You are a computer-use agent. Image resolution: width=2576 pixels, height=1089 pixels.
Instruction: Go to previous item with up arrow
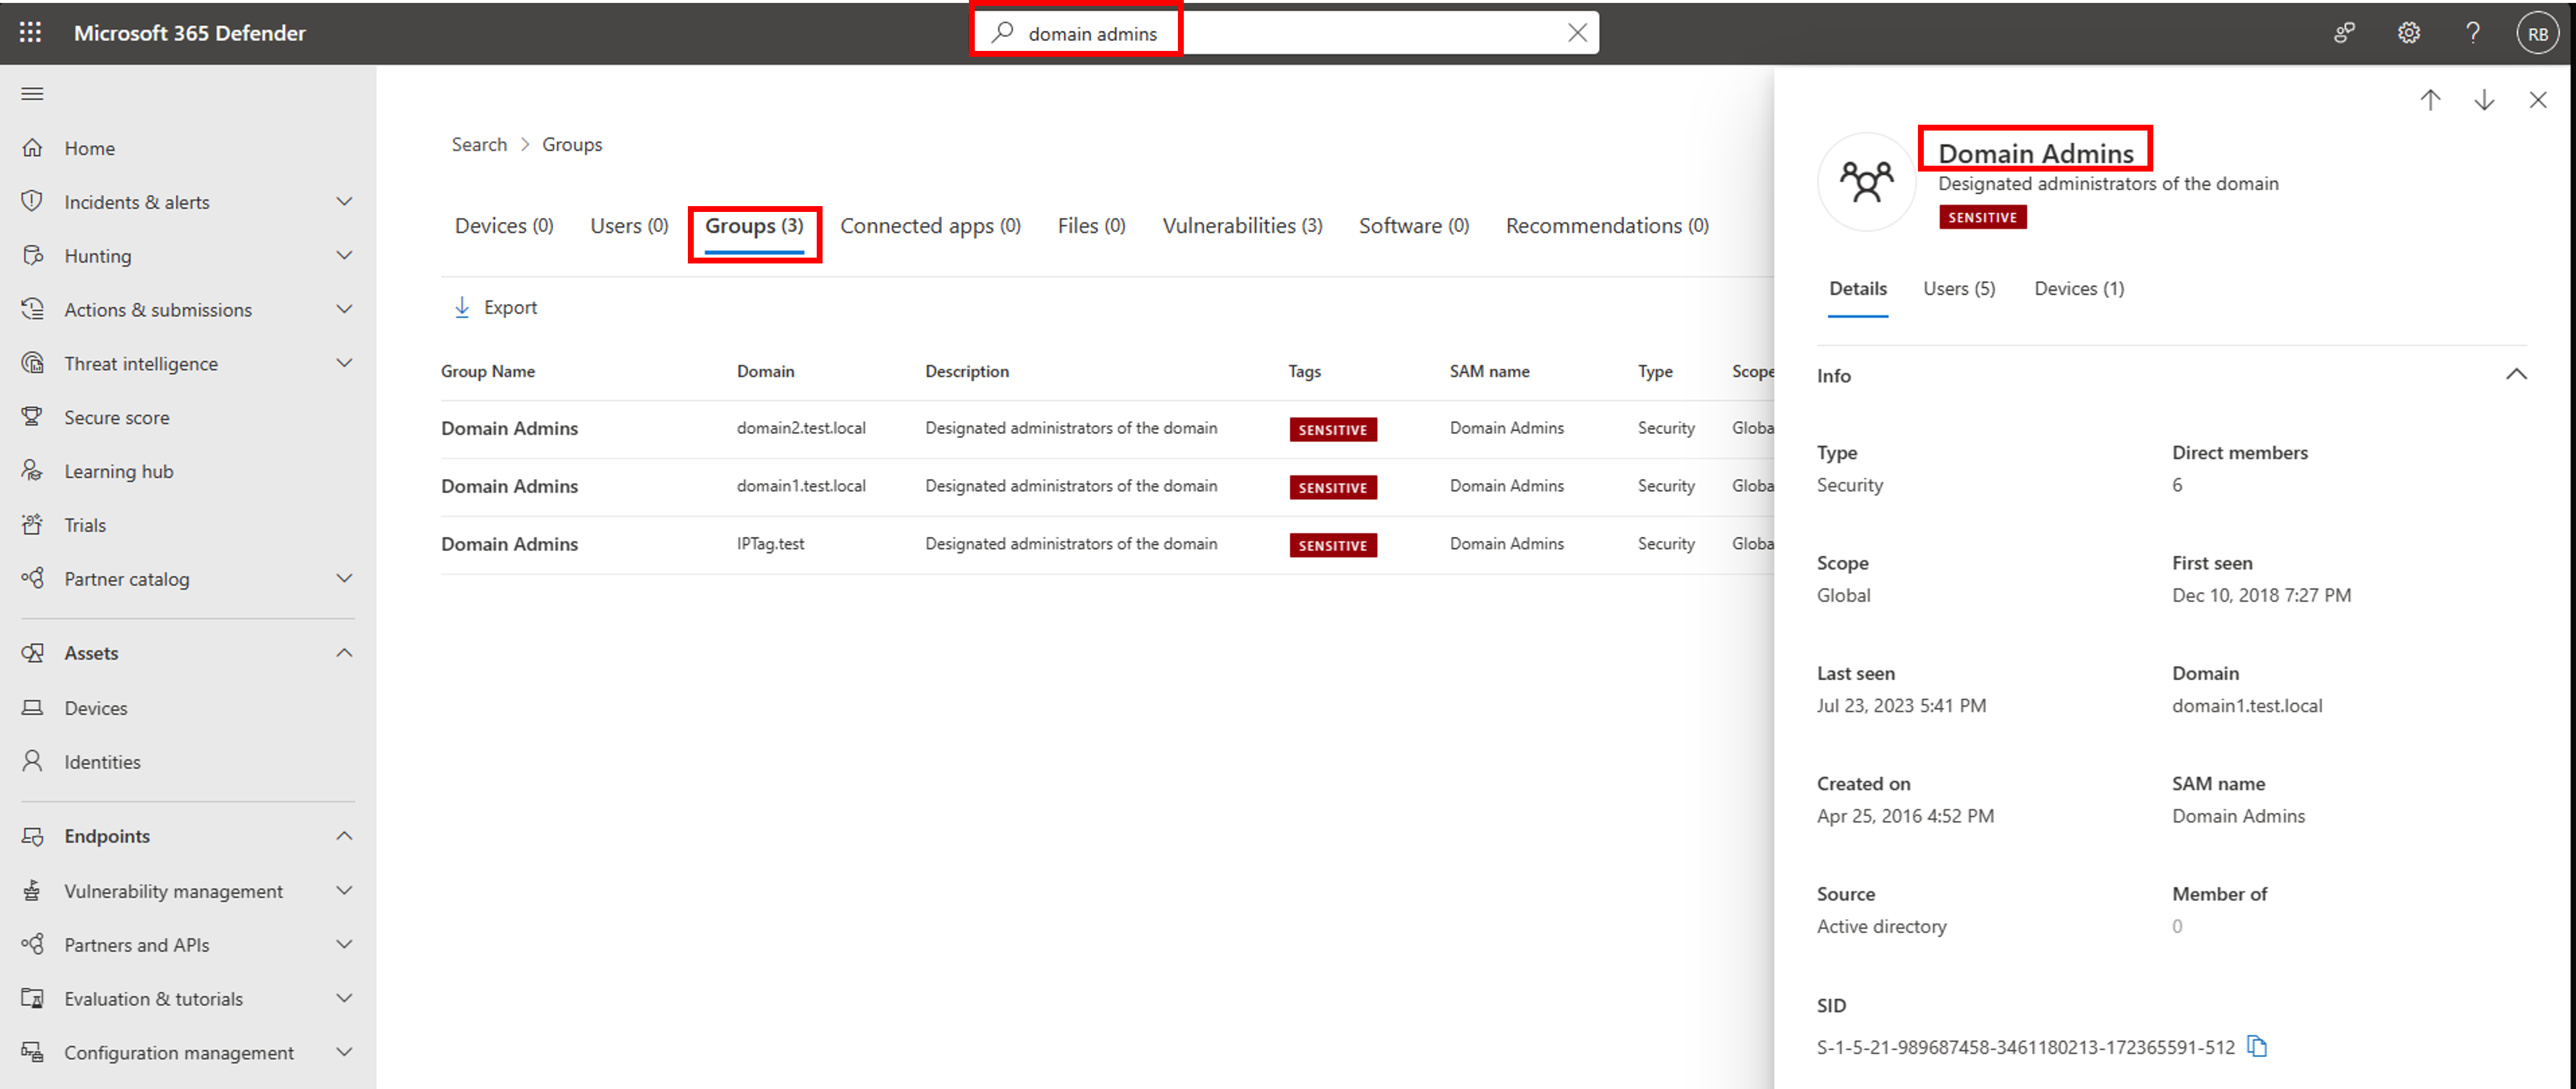(2430, 100)
